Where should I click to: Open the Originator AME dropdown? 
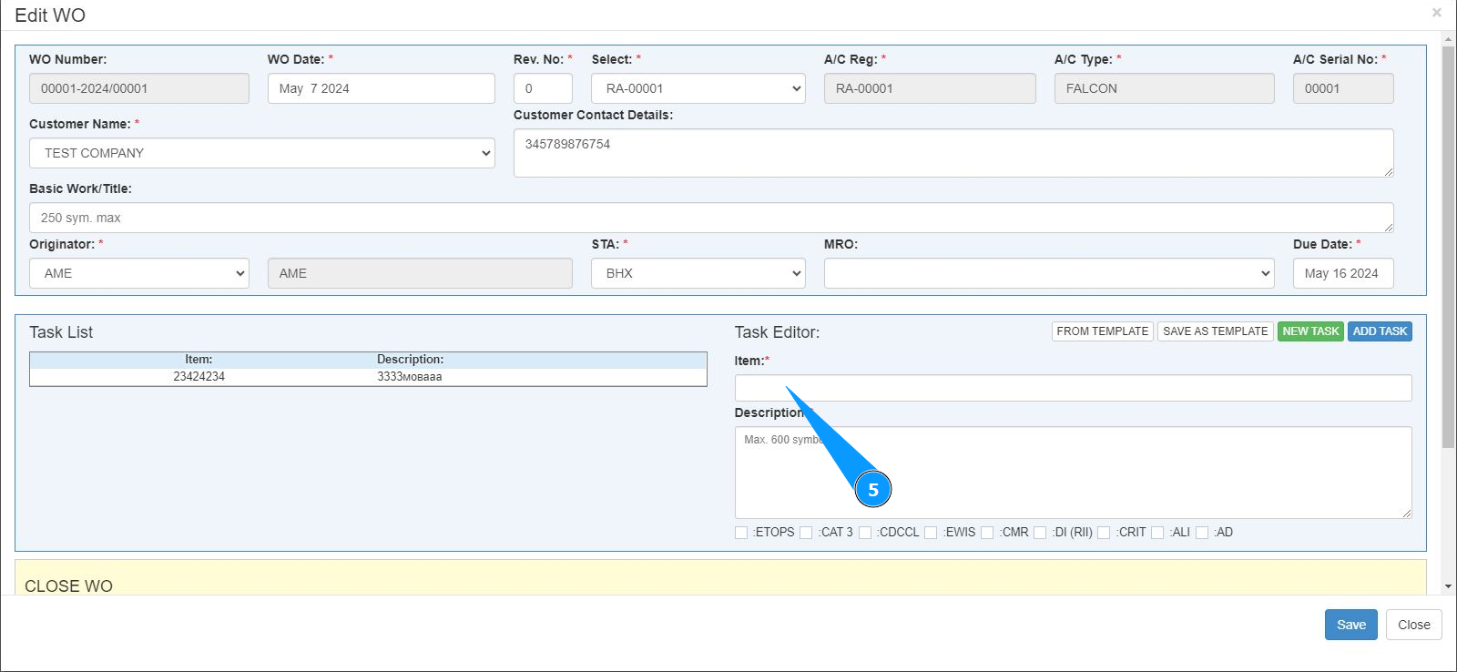[x=138, y=273]
